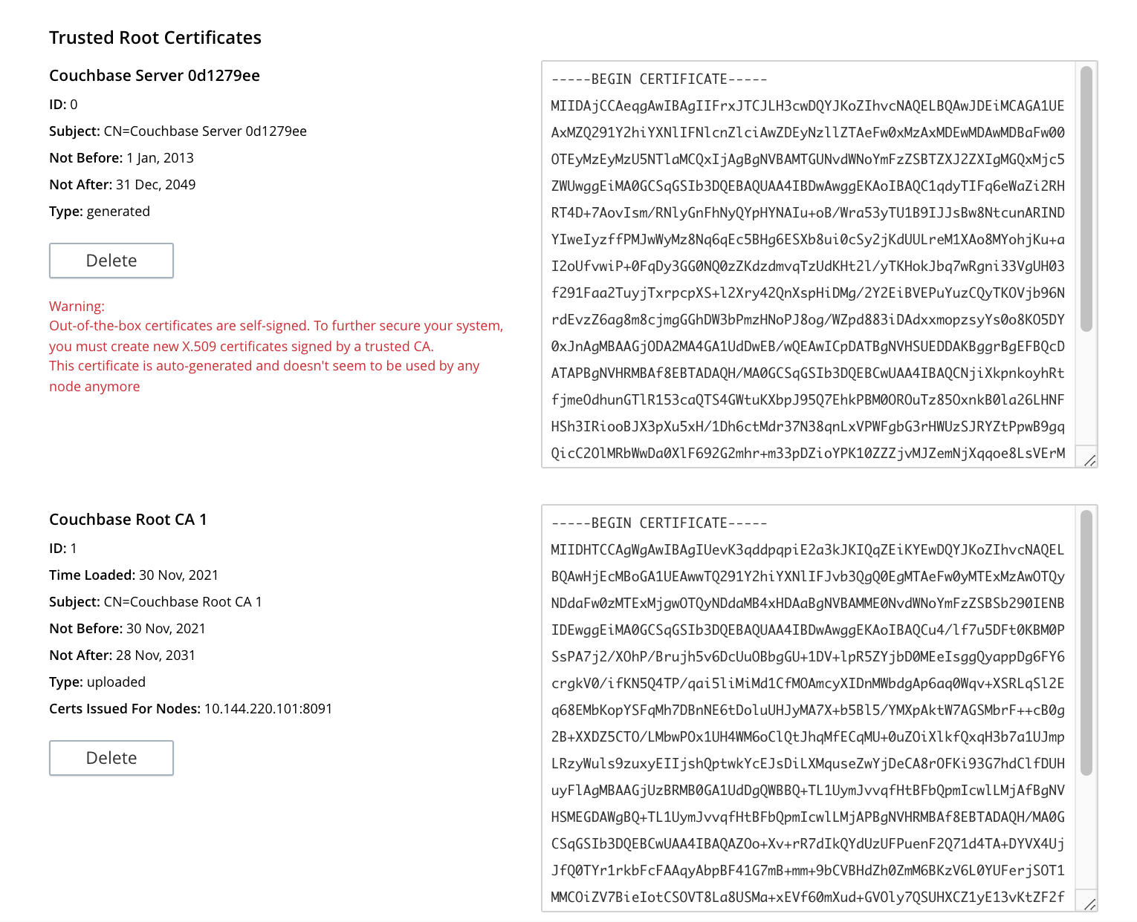Screen dimensions: 1137x922
Task: Click the Trusted Root Certificates heading
Action: 155,38
